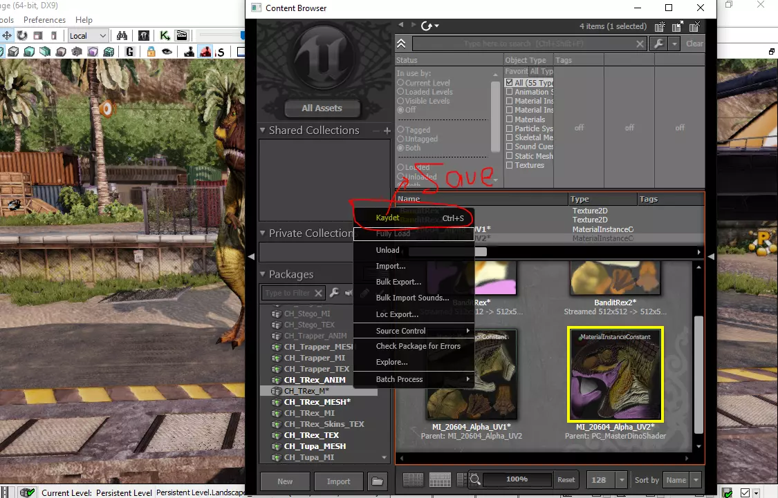
Task: Select the Current Level radio button
Action: [x=400, y=83]
